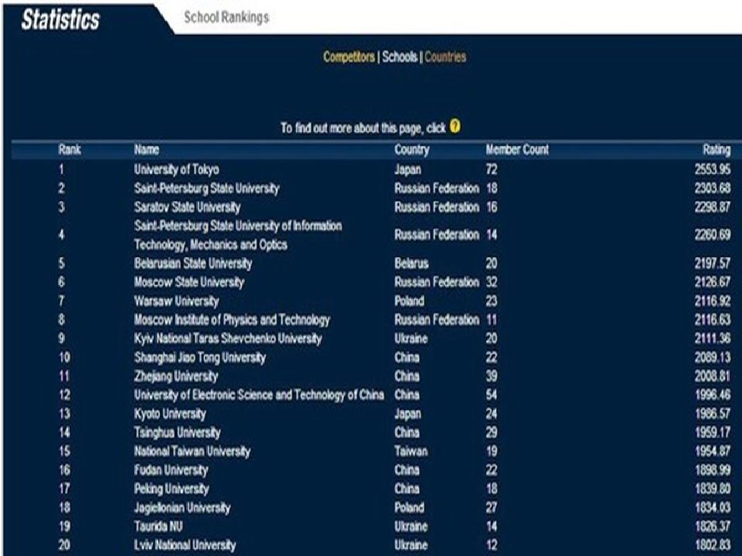Sort by the Name column header

pyautogui.click(x=146, y=150)
